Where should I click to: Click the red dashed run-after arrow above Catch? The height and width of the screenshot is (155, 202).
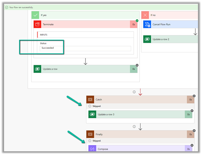[x=140, y=92]
